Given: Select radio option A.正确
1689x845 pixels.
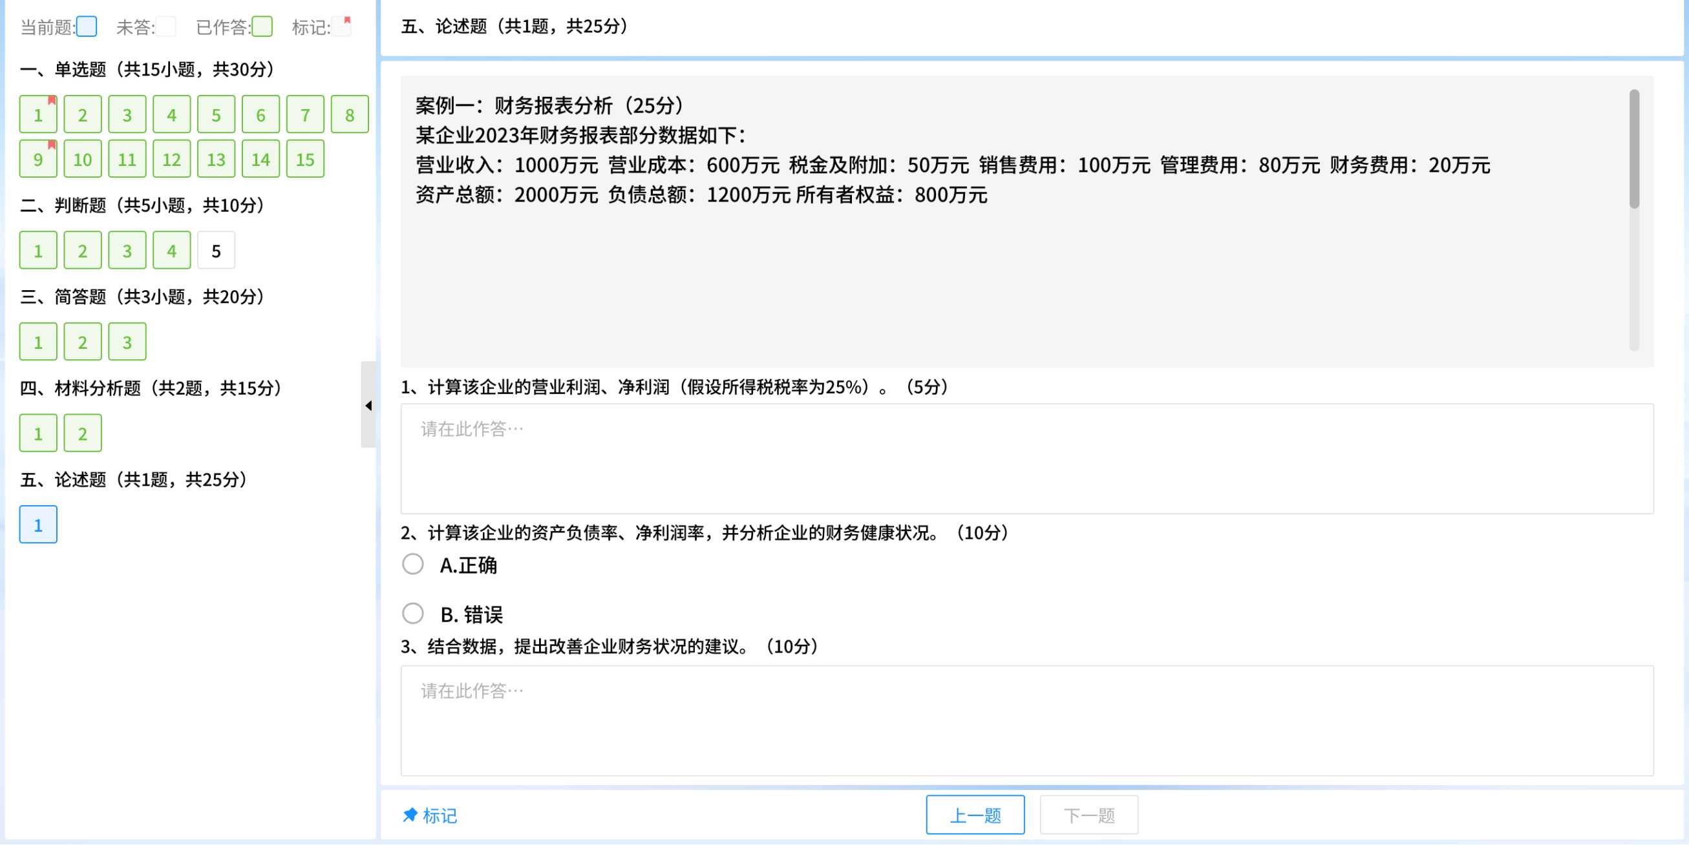Looking at the screenshot, I should pyautogui.click(x=412, y=564).
